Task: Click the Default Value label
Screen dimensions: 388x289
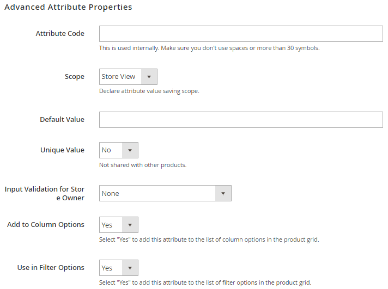Action: coord(62,120)
